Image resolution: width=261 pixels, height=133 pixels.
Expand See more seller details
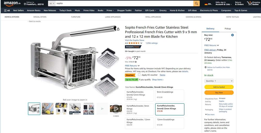(210, 114)
